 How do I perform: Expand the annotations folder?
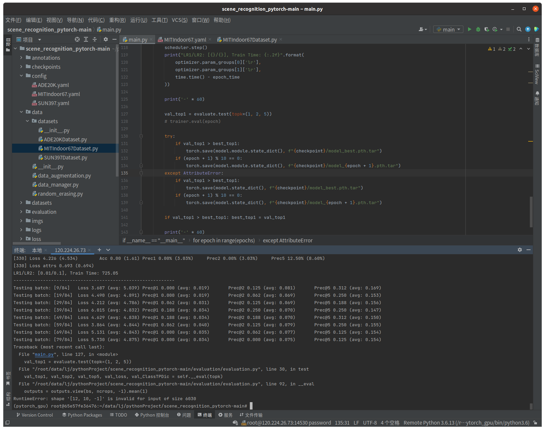(21, 57)
